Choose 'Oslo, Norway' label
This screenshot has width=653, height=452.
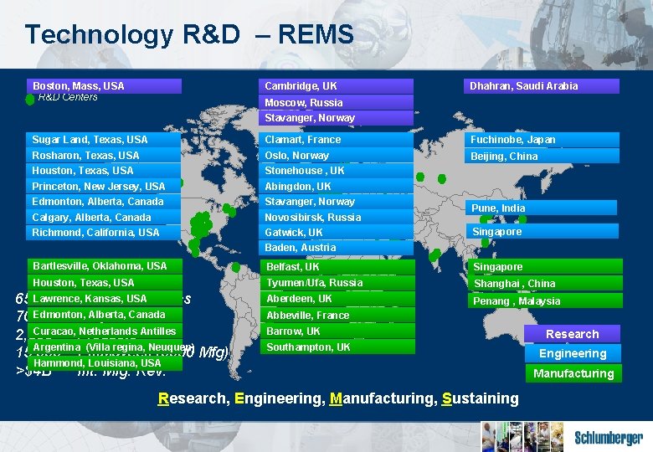pyautogui.click(x=336, y=155)
